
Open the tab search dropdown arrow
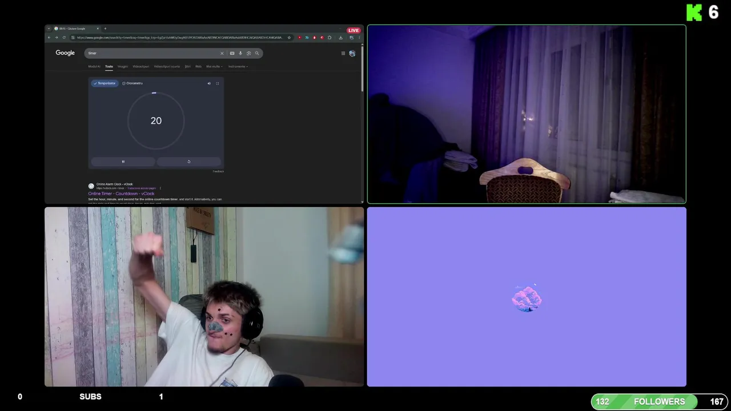point(49,29)
